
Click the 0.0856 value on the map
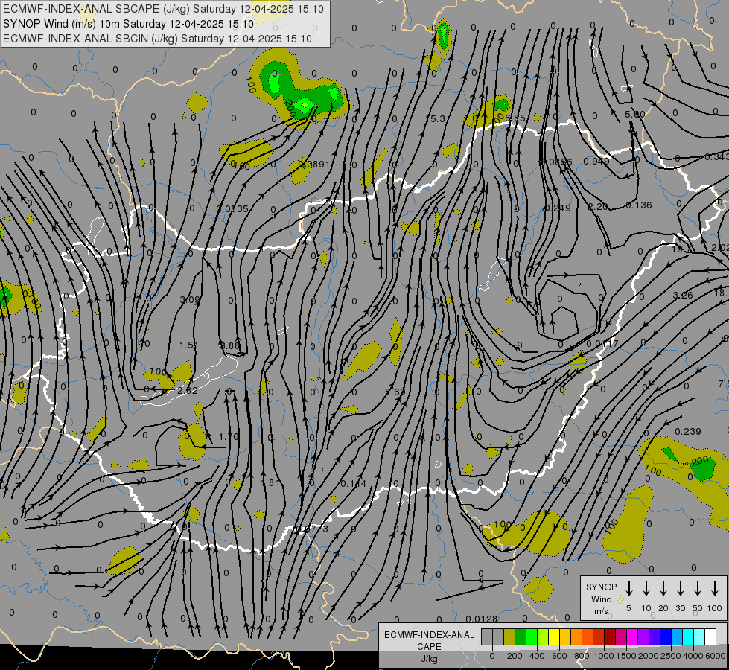tap(556, 162)
